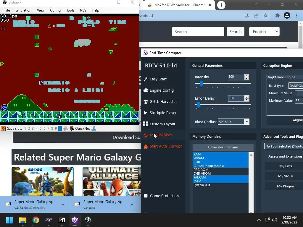The image size is (303, 227).
Task: Open the Chrome profile avatar
Action: pos(287,15)
